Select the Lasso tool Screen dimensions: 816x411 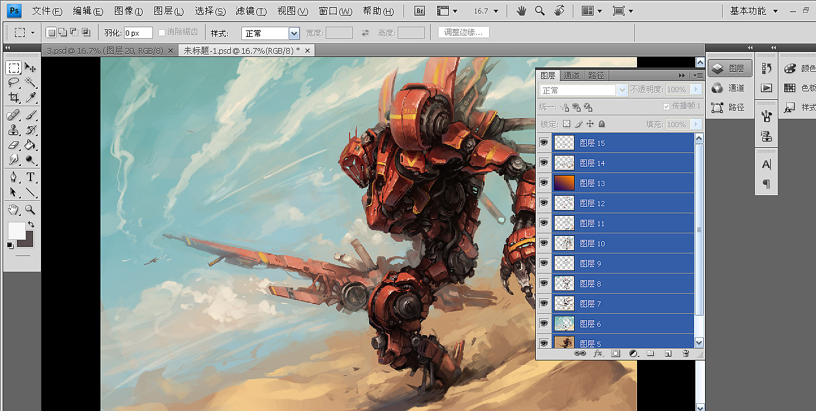[14, 83]
